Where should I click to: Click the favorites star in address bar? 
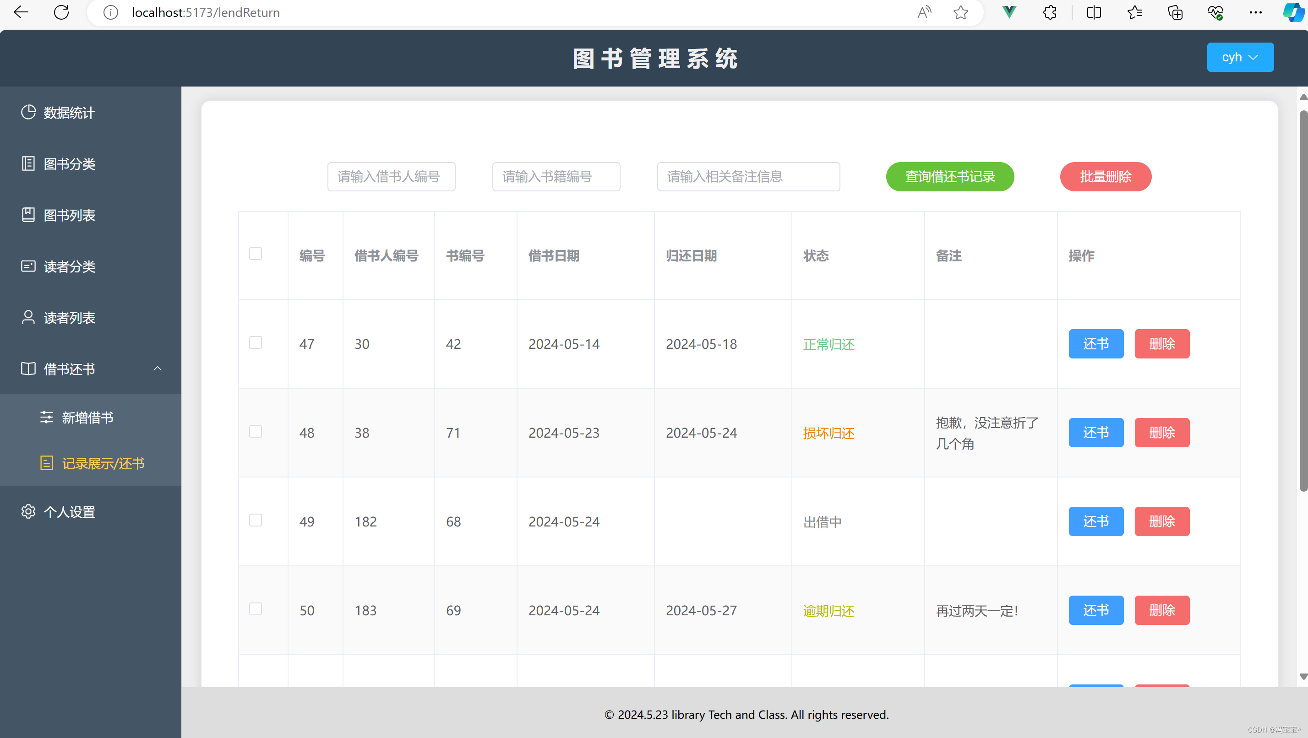(960, 12)
